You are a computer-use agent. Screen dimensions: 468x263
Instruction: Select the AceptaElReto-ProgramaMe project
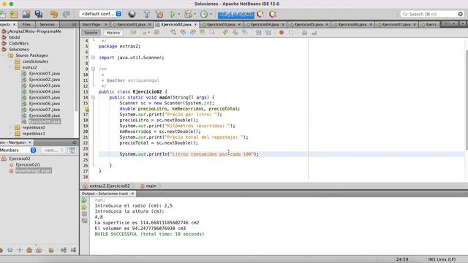pos(35,31)
